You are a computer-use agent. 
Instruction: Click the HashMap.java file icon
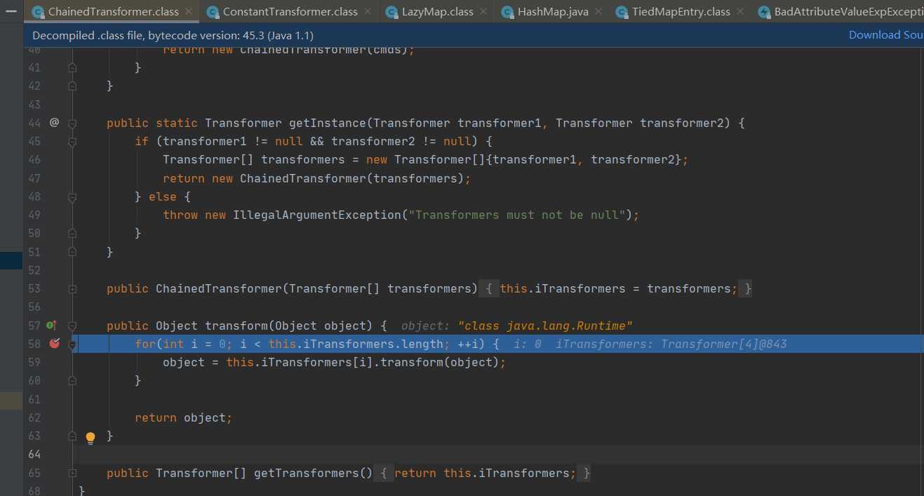(x=508, y=12)
